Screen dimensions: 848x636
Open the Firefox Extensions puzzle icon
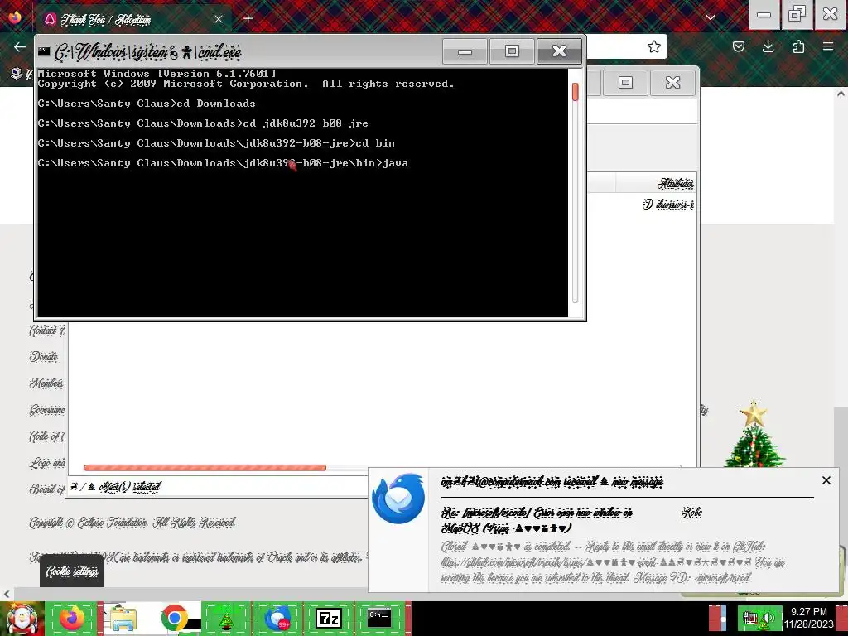click(x=798, y=46)
